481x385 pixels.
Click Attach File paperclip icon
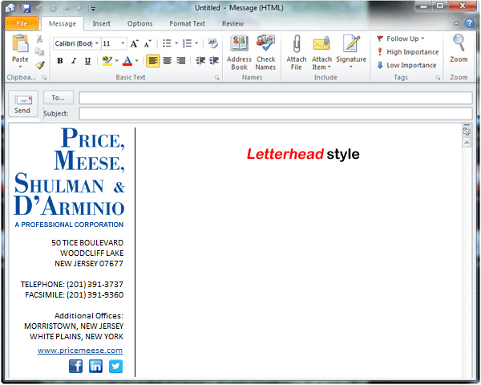pos(297,45)
